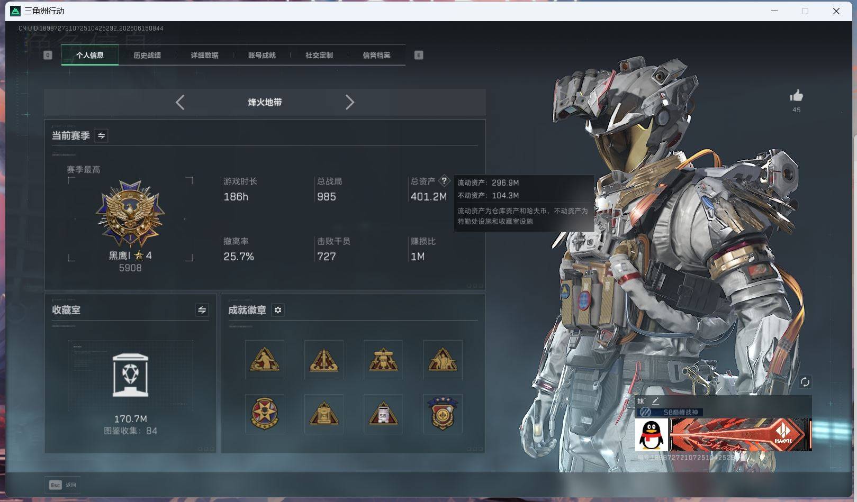
Task: Click the E key hint beside the tabs
Action: pos(419,55)
